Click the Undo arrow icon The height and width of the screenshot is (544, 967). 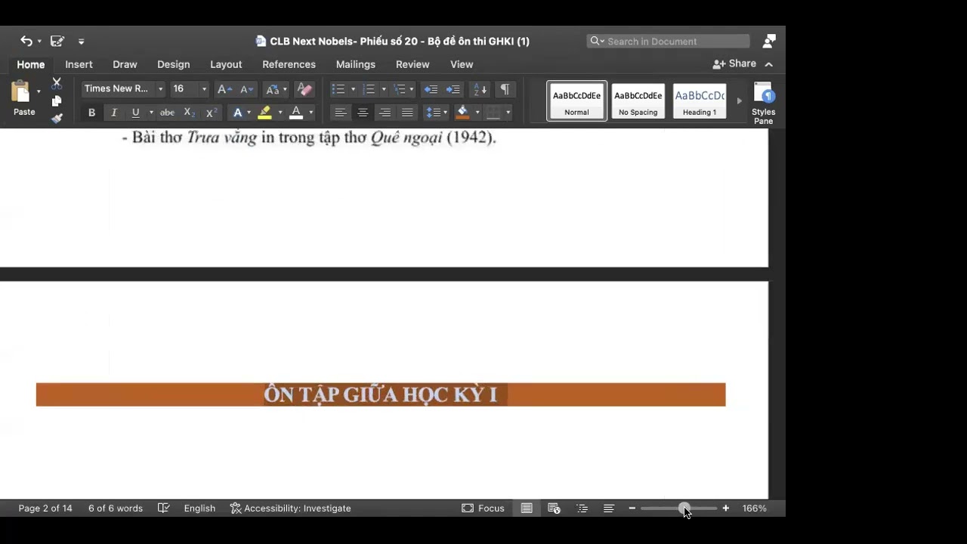tap(25, 41)
